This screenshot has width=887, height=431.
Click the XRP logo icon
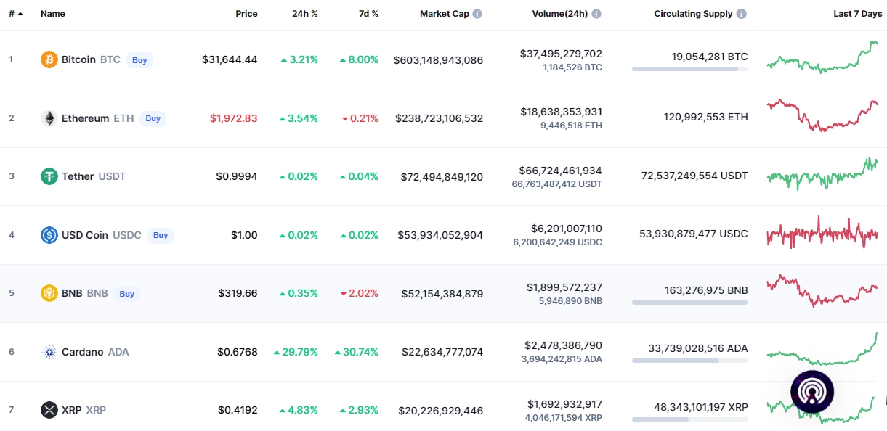click(x=49, y=410)
